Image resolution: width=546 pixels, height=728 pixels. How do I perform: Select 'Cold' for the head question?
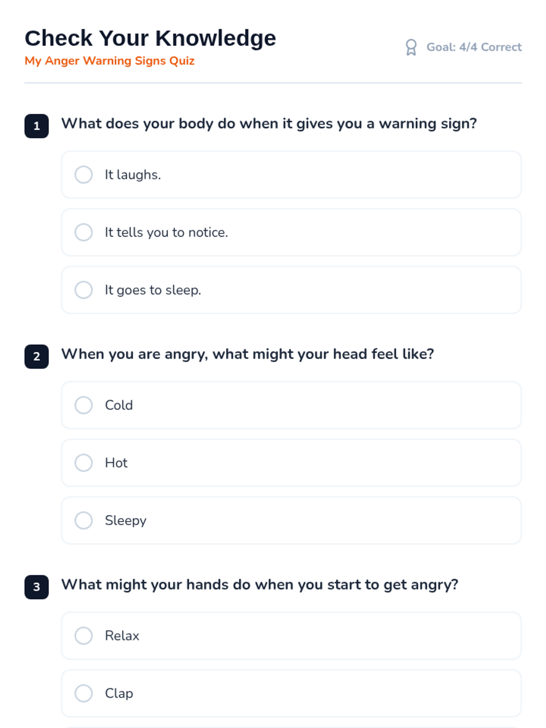84,405
